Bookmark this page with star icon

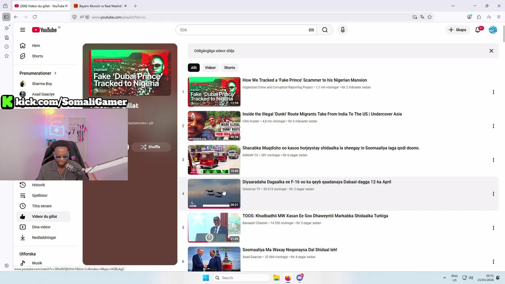tap(430, 17)
